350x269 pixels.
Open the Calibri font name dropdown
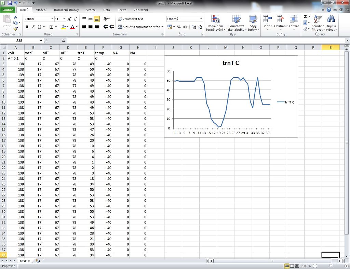click(52, 19)
